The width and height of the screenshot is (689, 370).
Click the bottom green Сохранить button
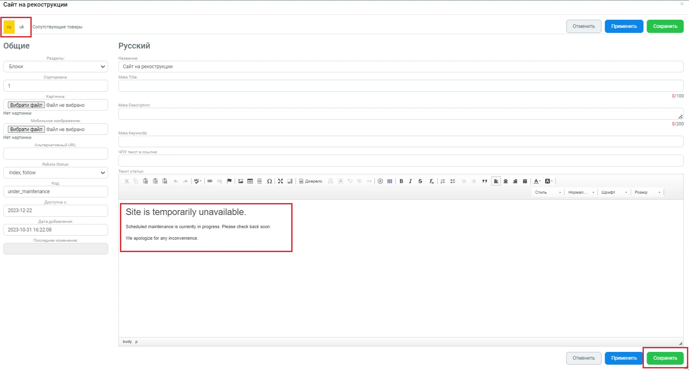[665, 358]
